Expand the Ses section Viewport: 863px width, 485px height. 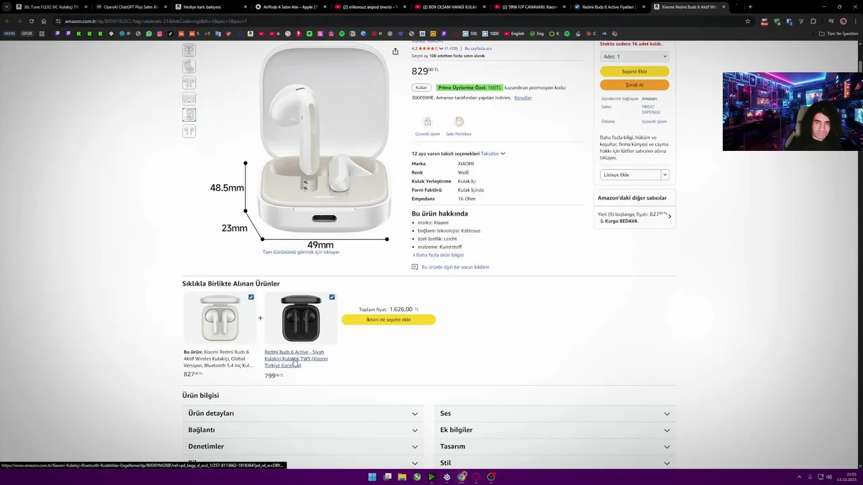555,414
